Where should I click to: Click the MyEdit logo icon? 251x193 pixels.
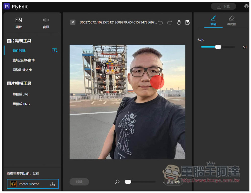7,7
